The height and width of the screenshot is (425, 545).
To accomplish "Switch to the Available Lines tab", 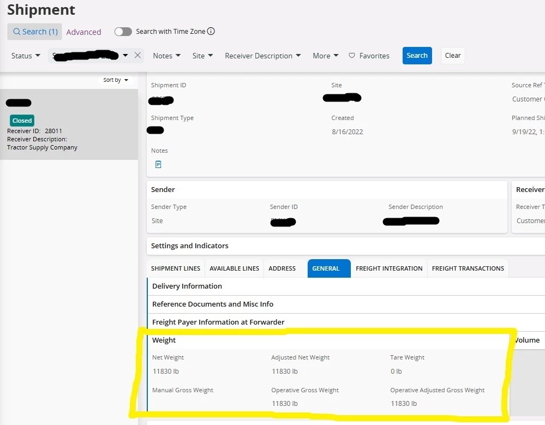I will point(234,268).
